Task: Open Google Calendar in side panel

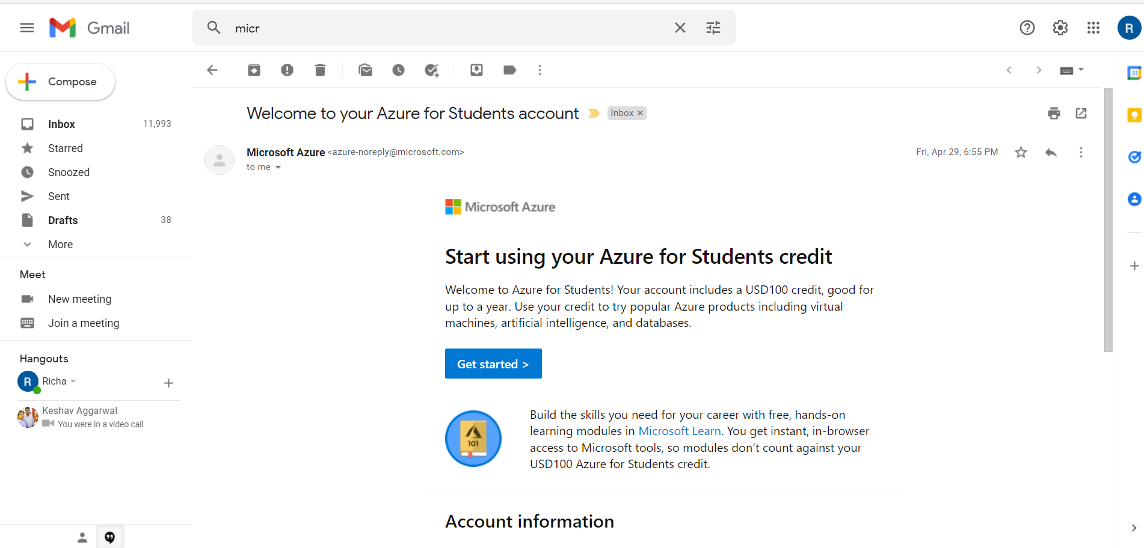Action: point(1134,73)
